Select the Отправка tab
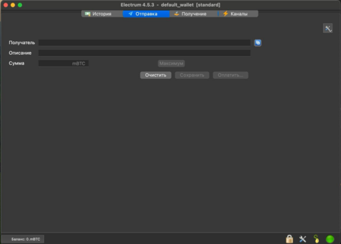341x244 pixels. [146, 14]
